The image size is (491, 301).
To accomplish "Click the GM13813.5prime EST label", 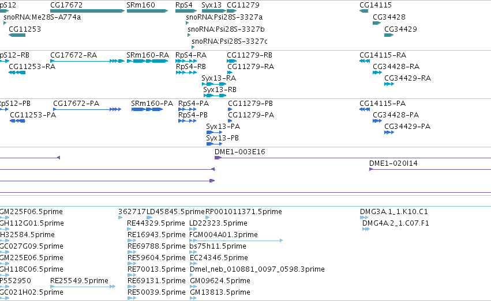I will [x=220, y=292].
